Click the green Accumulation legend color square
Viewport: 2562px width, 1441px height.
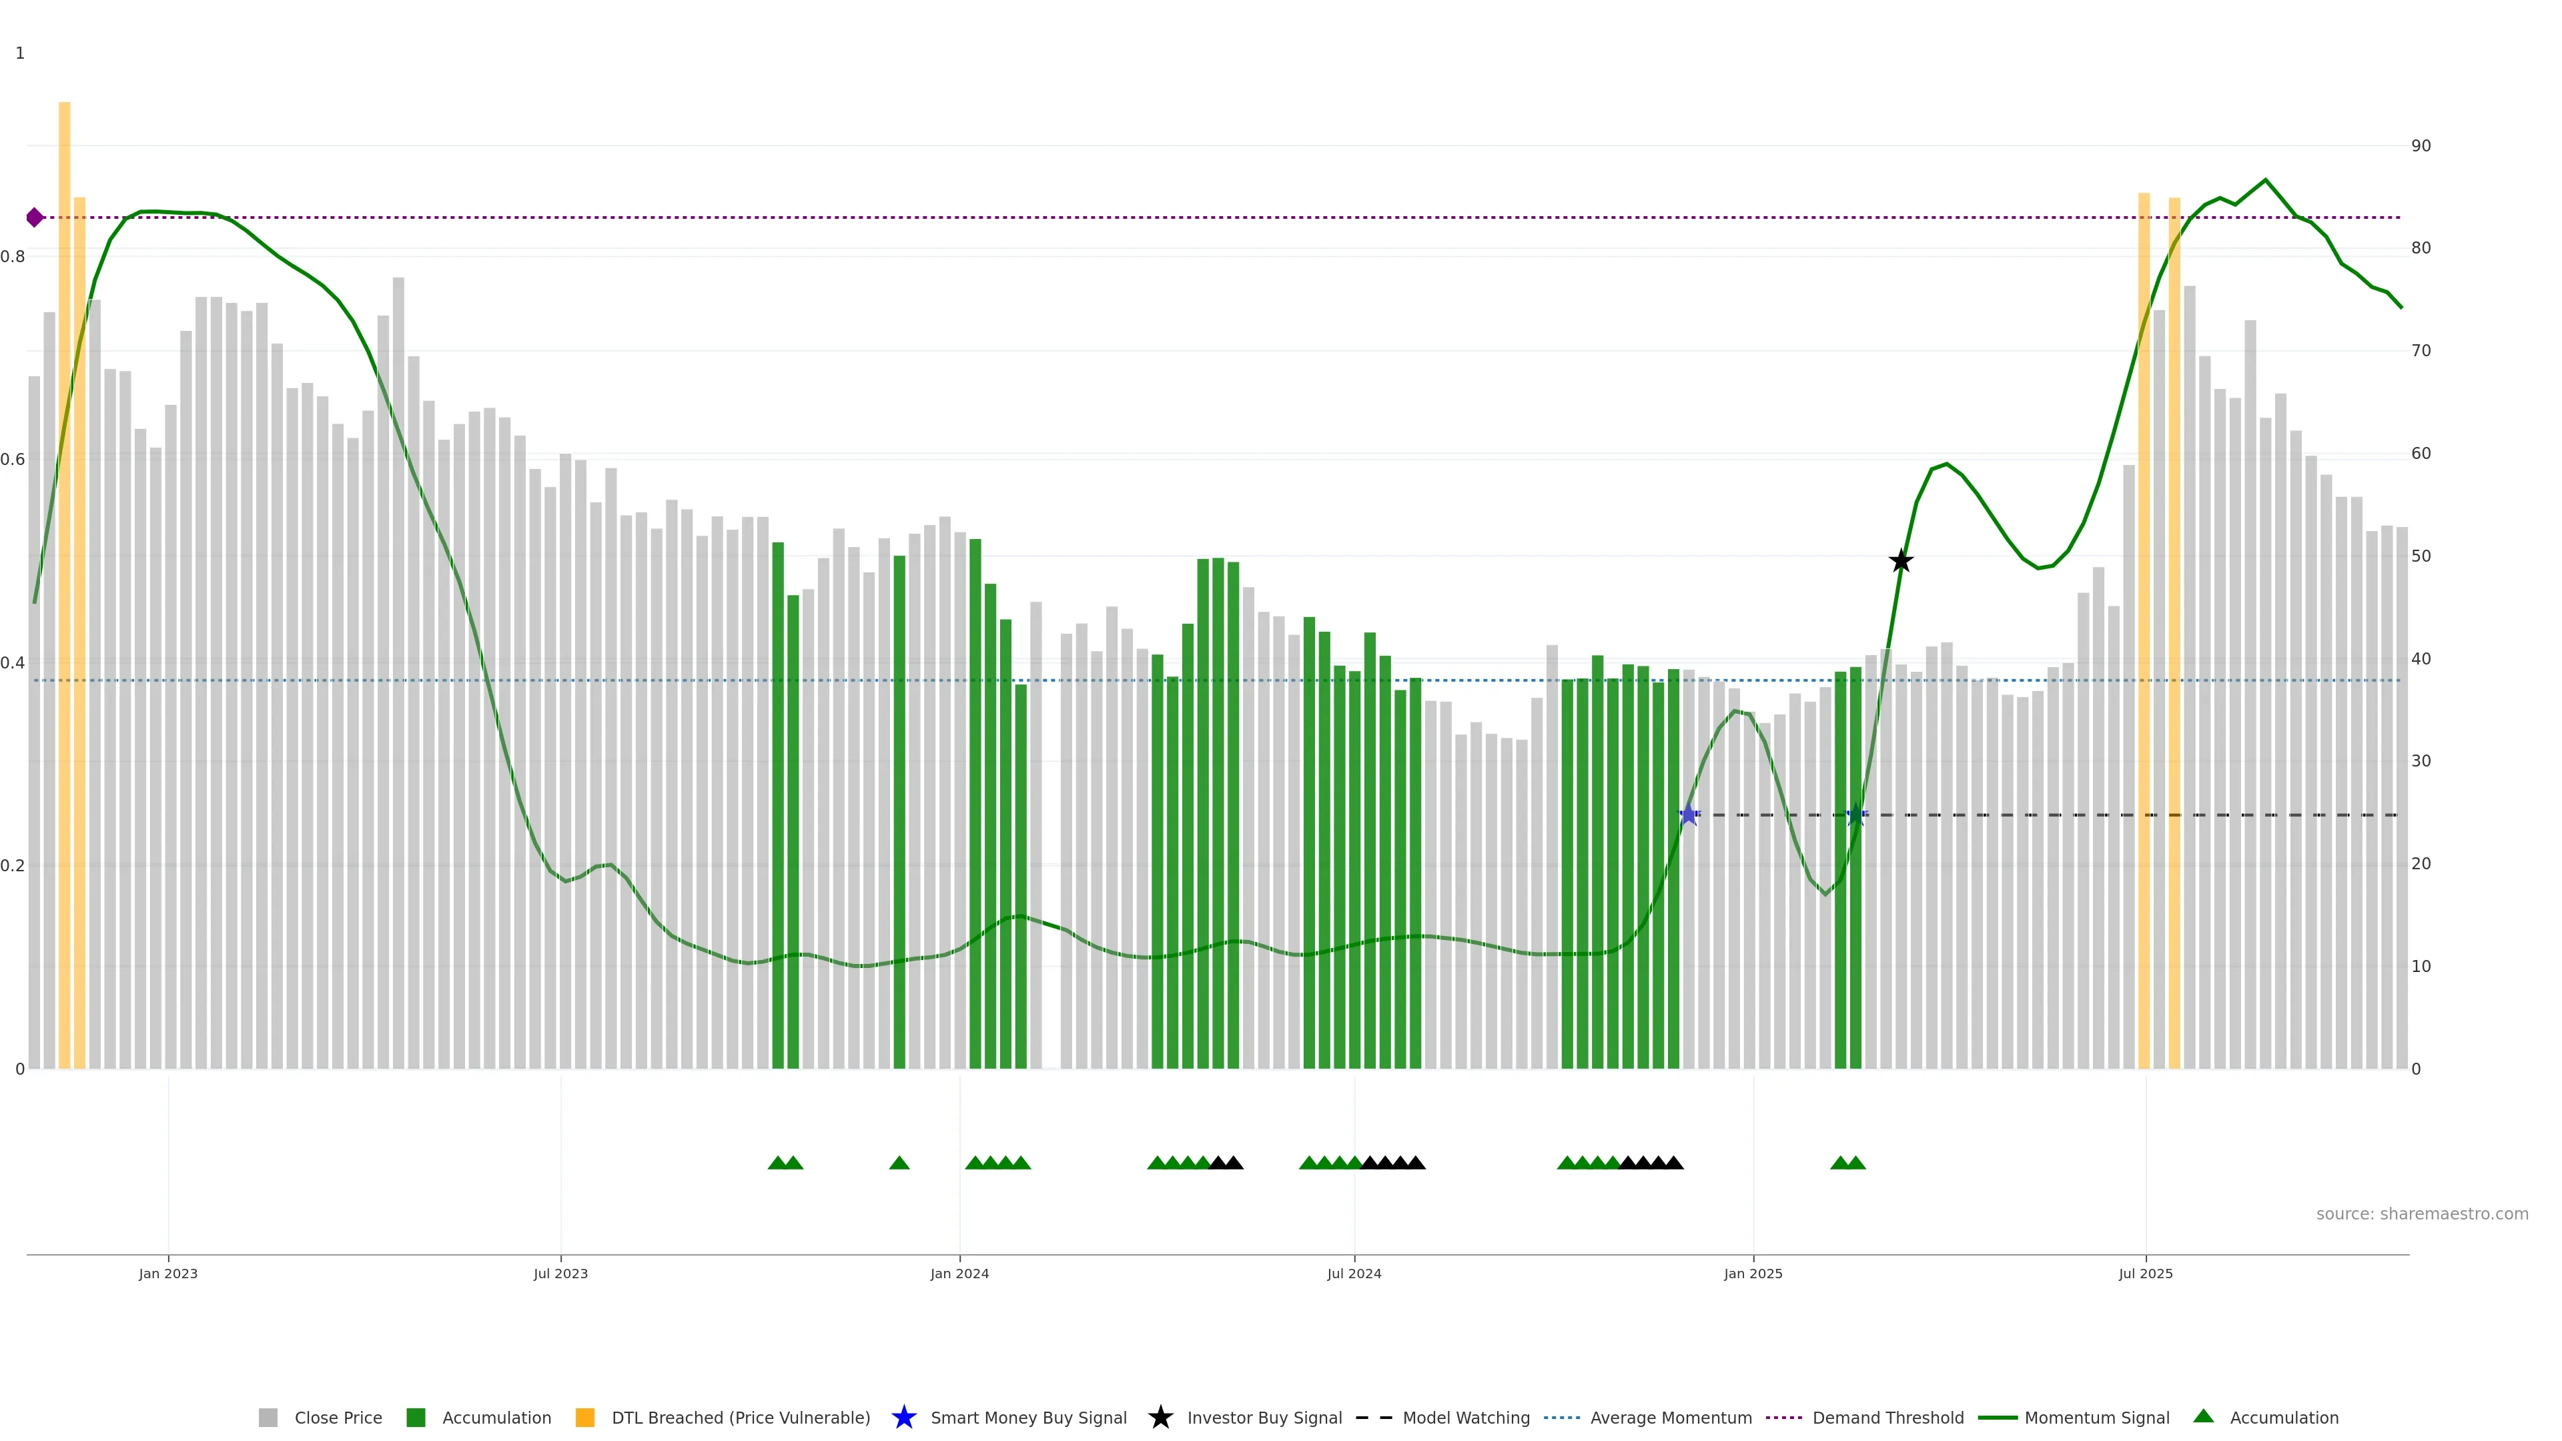click(x=416, y=1417)
